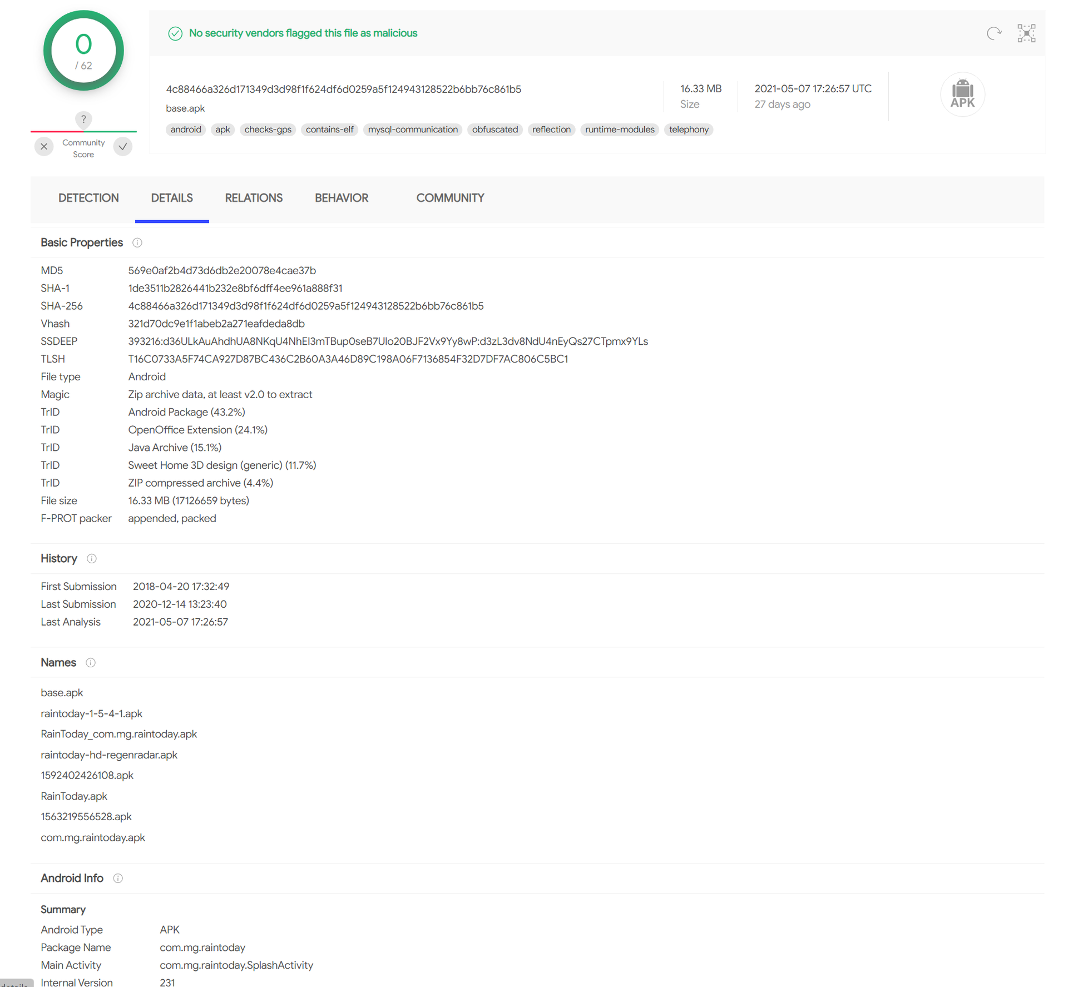Click the Names info icon

(91, 663)
